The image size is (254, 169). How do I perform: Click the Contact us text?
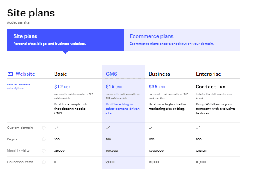[x=210, y=87]
